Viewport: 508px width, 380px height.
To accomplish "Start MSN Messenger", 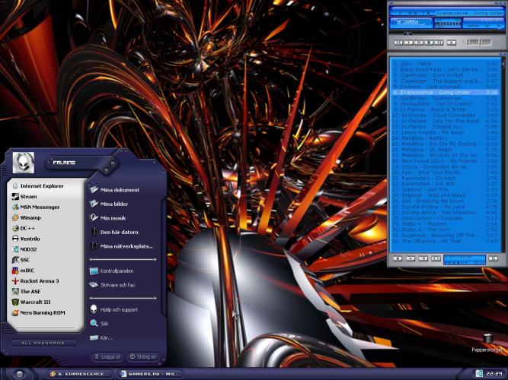I will pos(39,207).
